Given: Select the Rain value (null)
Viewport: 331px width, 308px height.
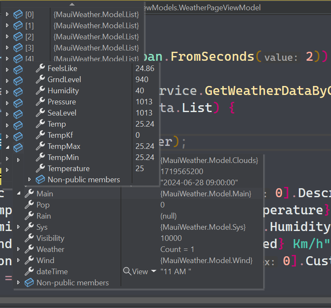Looking at the screenshot, I should coord(169,216).
